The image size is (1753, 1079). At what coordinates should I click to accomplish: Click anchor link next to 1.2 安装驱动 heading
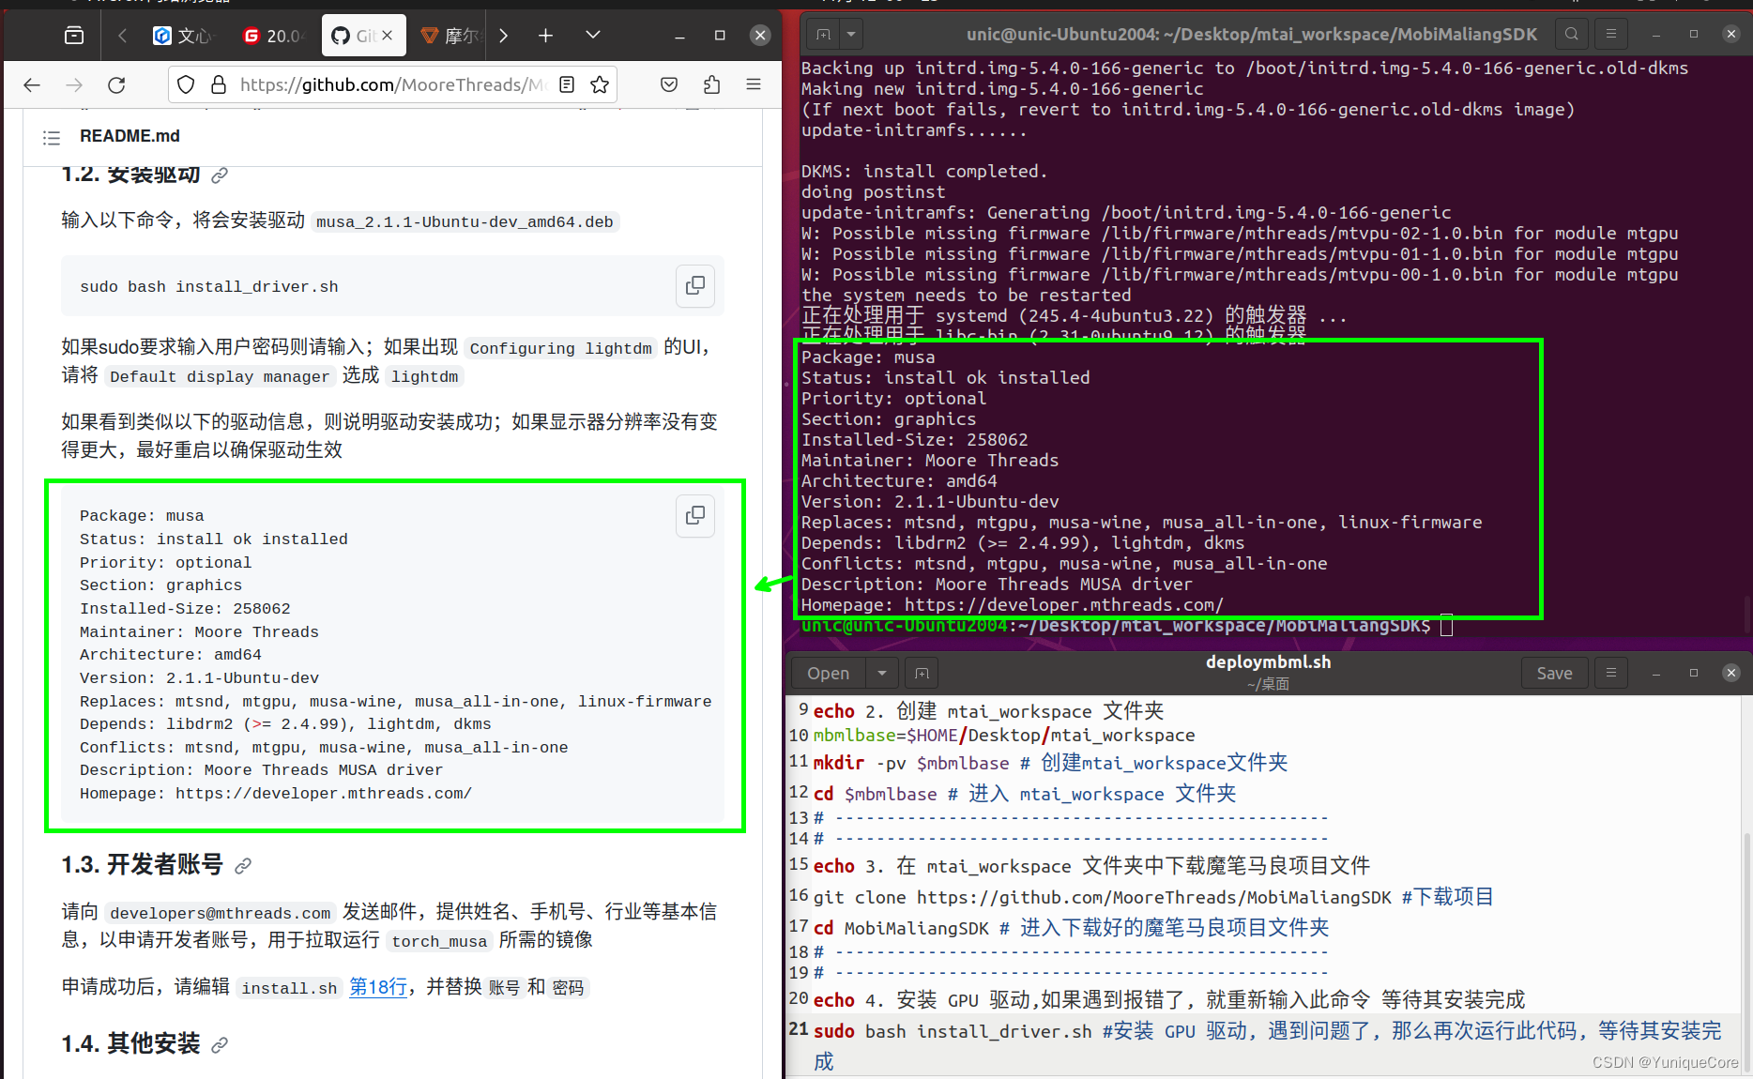[220, 175]
